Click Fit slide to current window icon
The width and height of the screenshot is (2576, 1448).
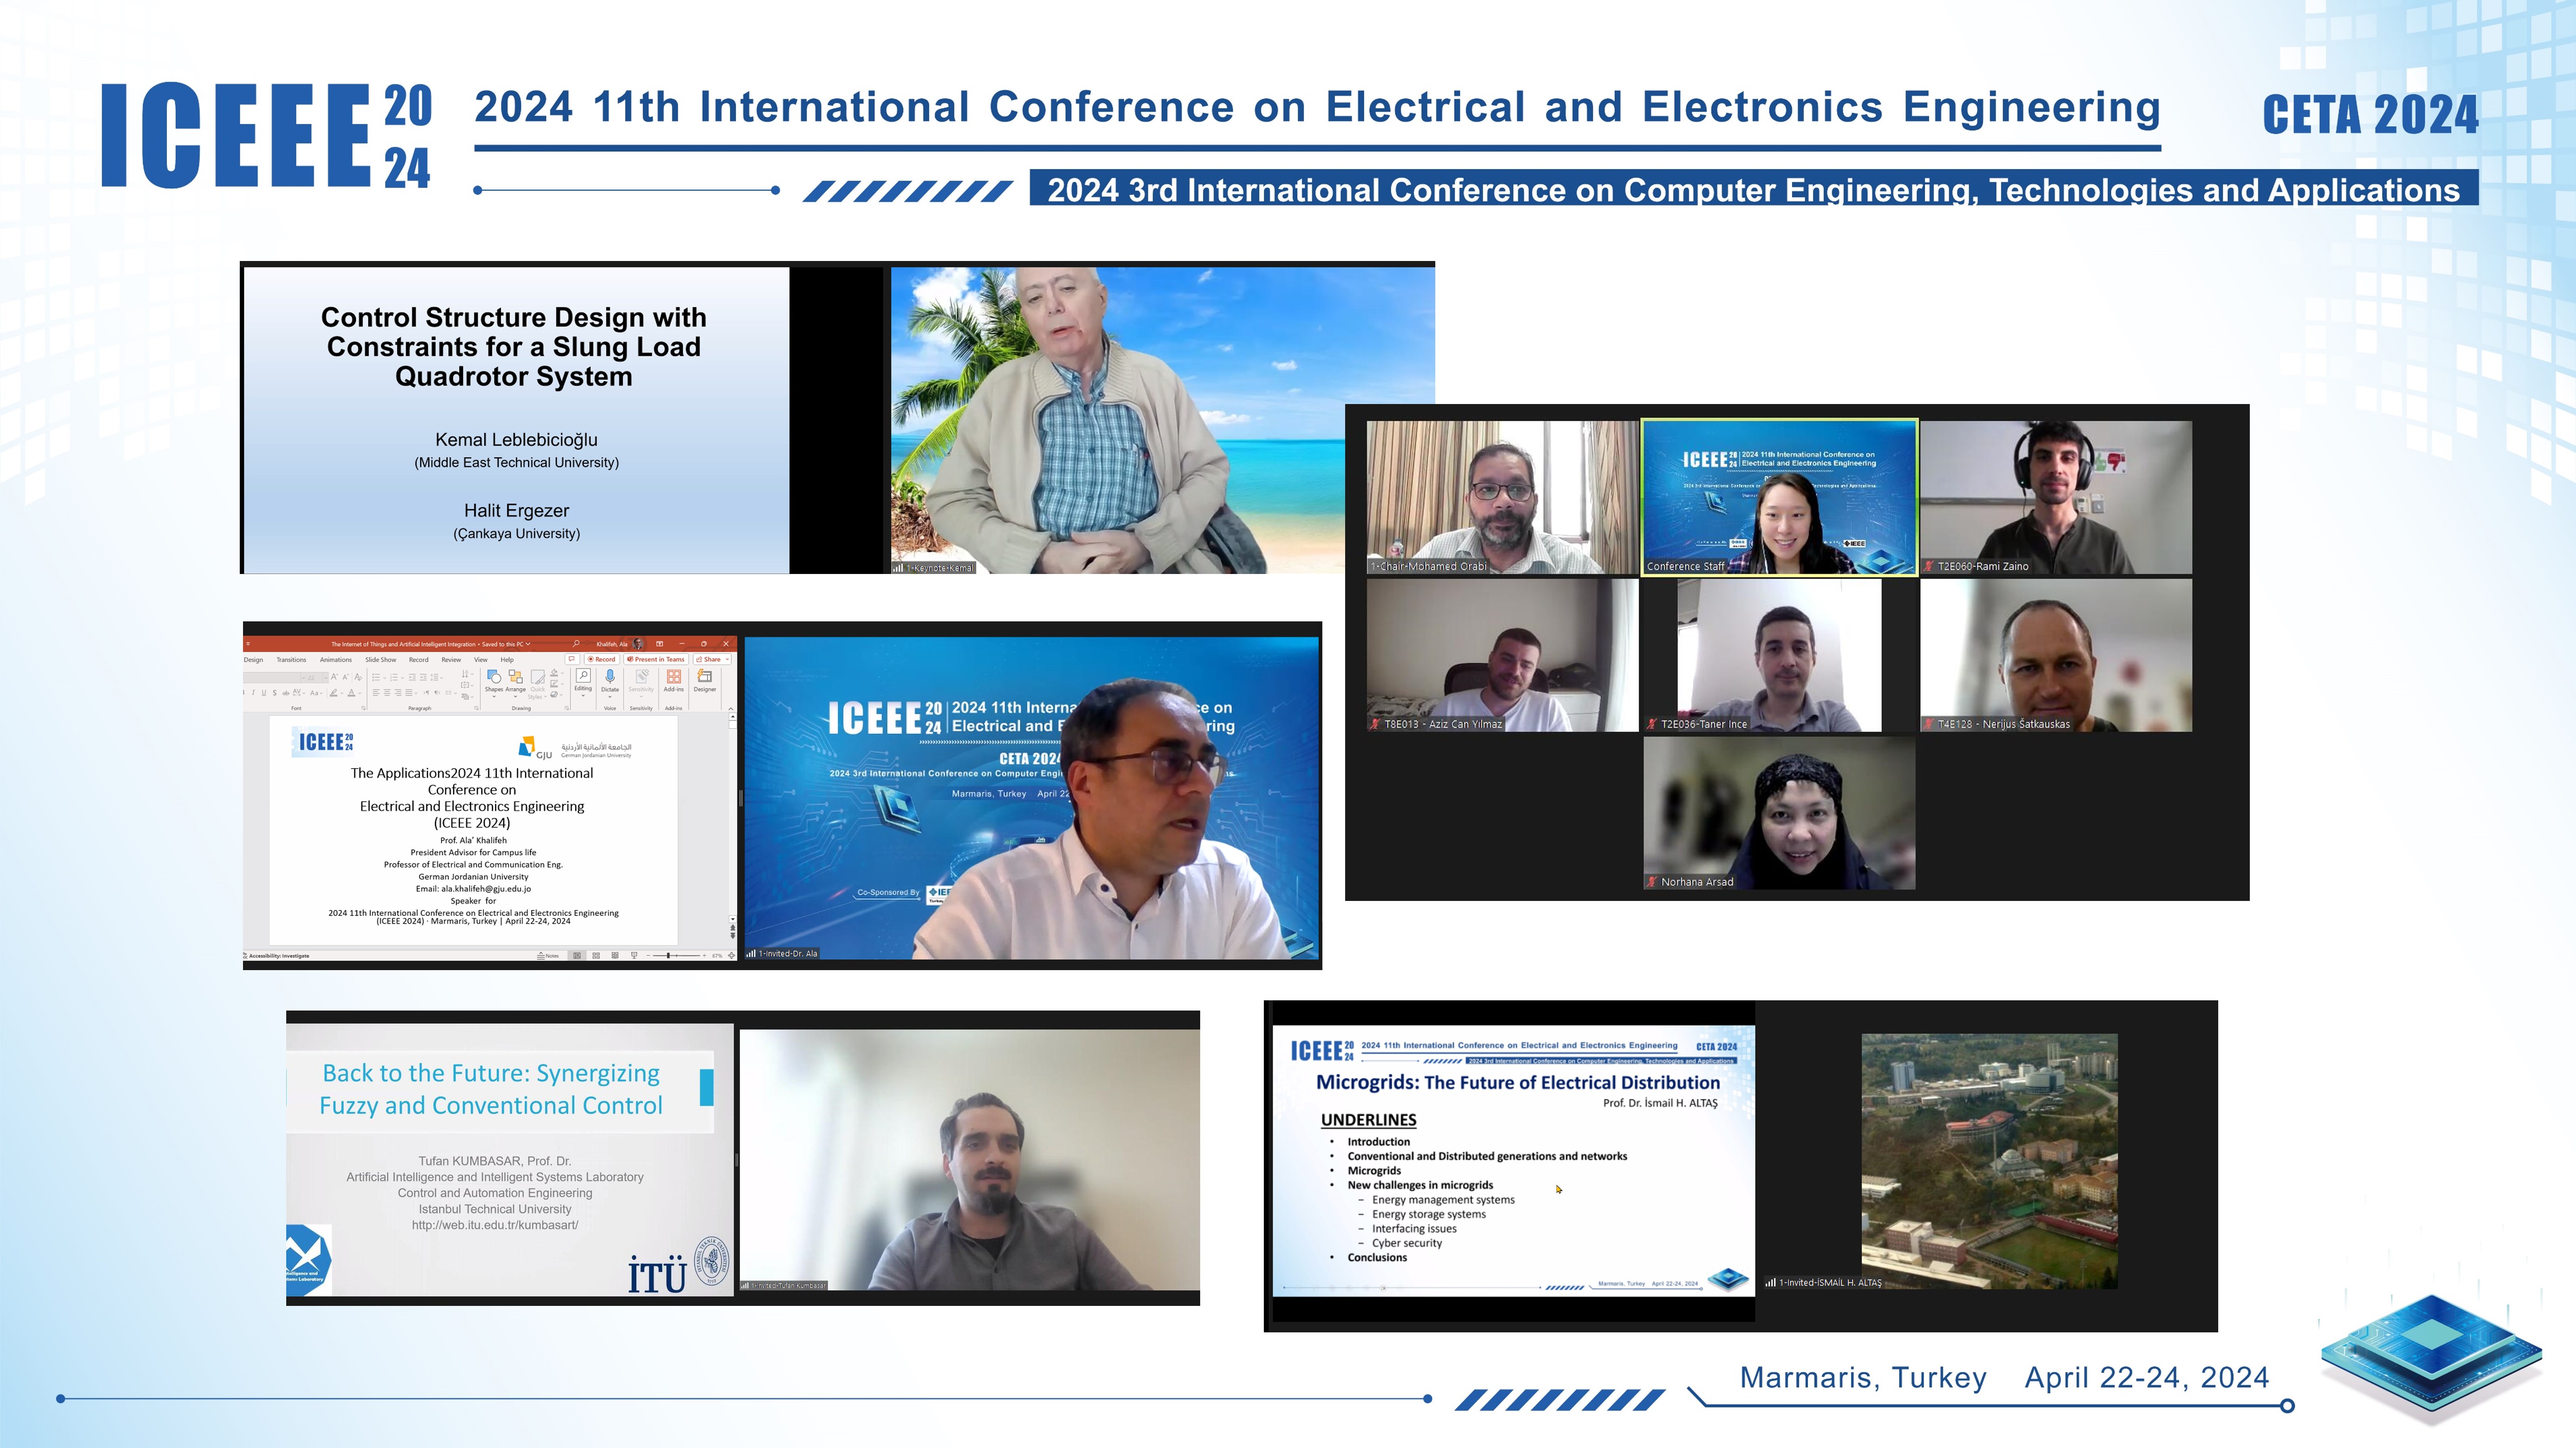[x=731, y=955]
